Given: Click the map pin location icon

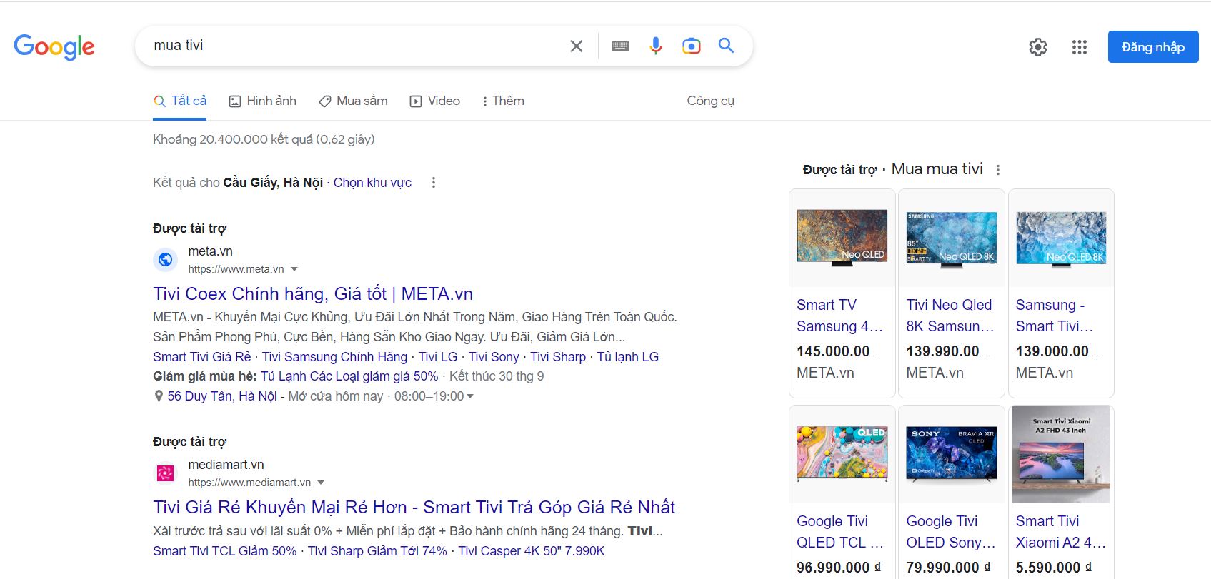Looking at the screenshot, I should (159, 396).
